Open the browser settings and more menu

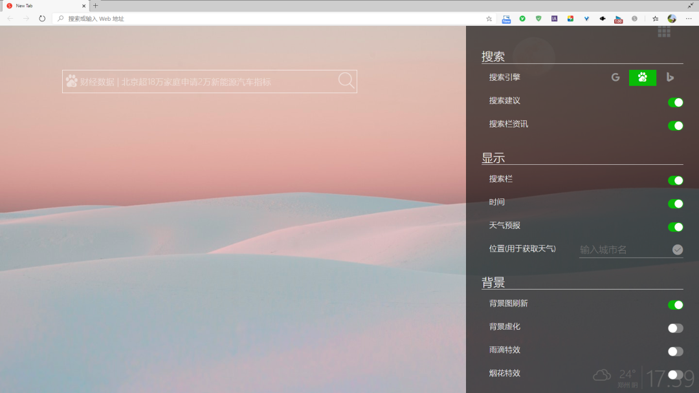[689, 19]
